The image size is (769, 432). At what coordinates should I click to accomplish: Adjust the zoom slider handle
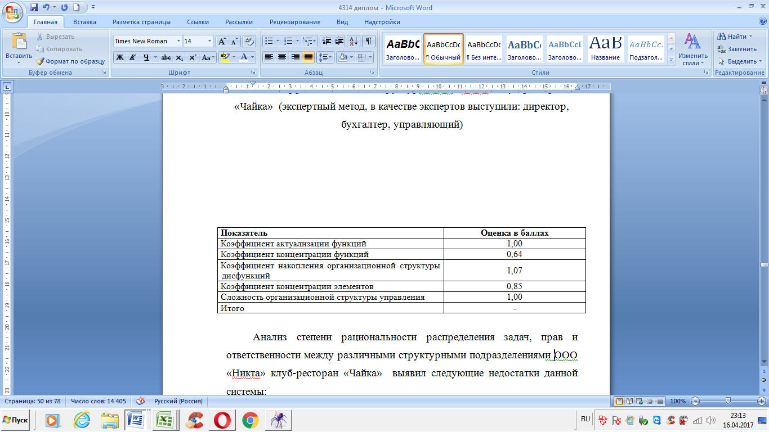(728, 401)
